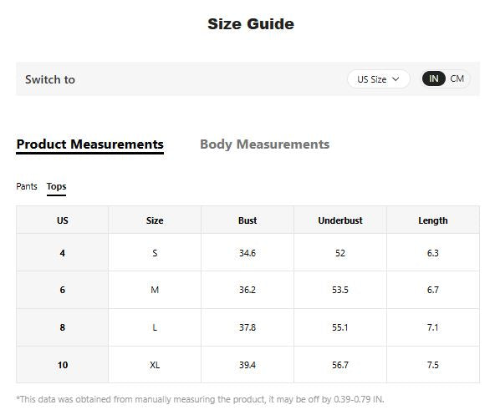Click the Underbust column header
The image size is (495, 410).
coord(340,220)
